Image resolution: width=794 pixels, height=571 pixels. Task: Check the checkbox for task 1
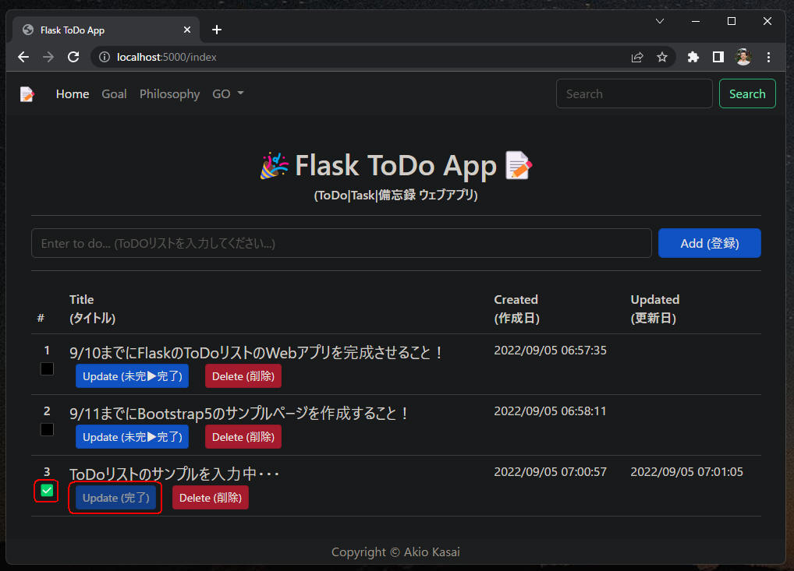47,369
